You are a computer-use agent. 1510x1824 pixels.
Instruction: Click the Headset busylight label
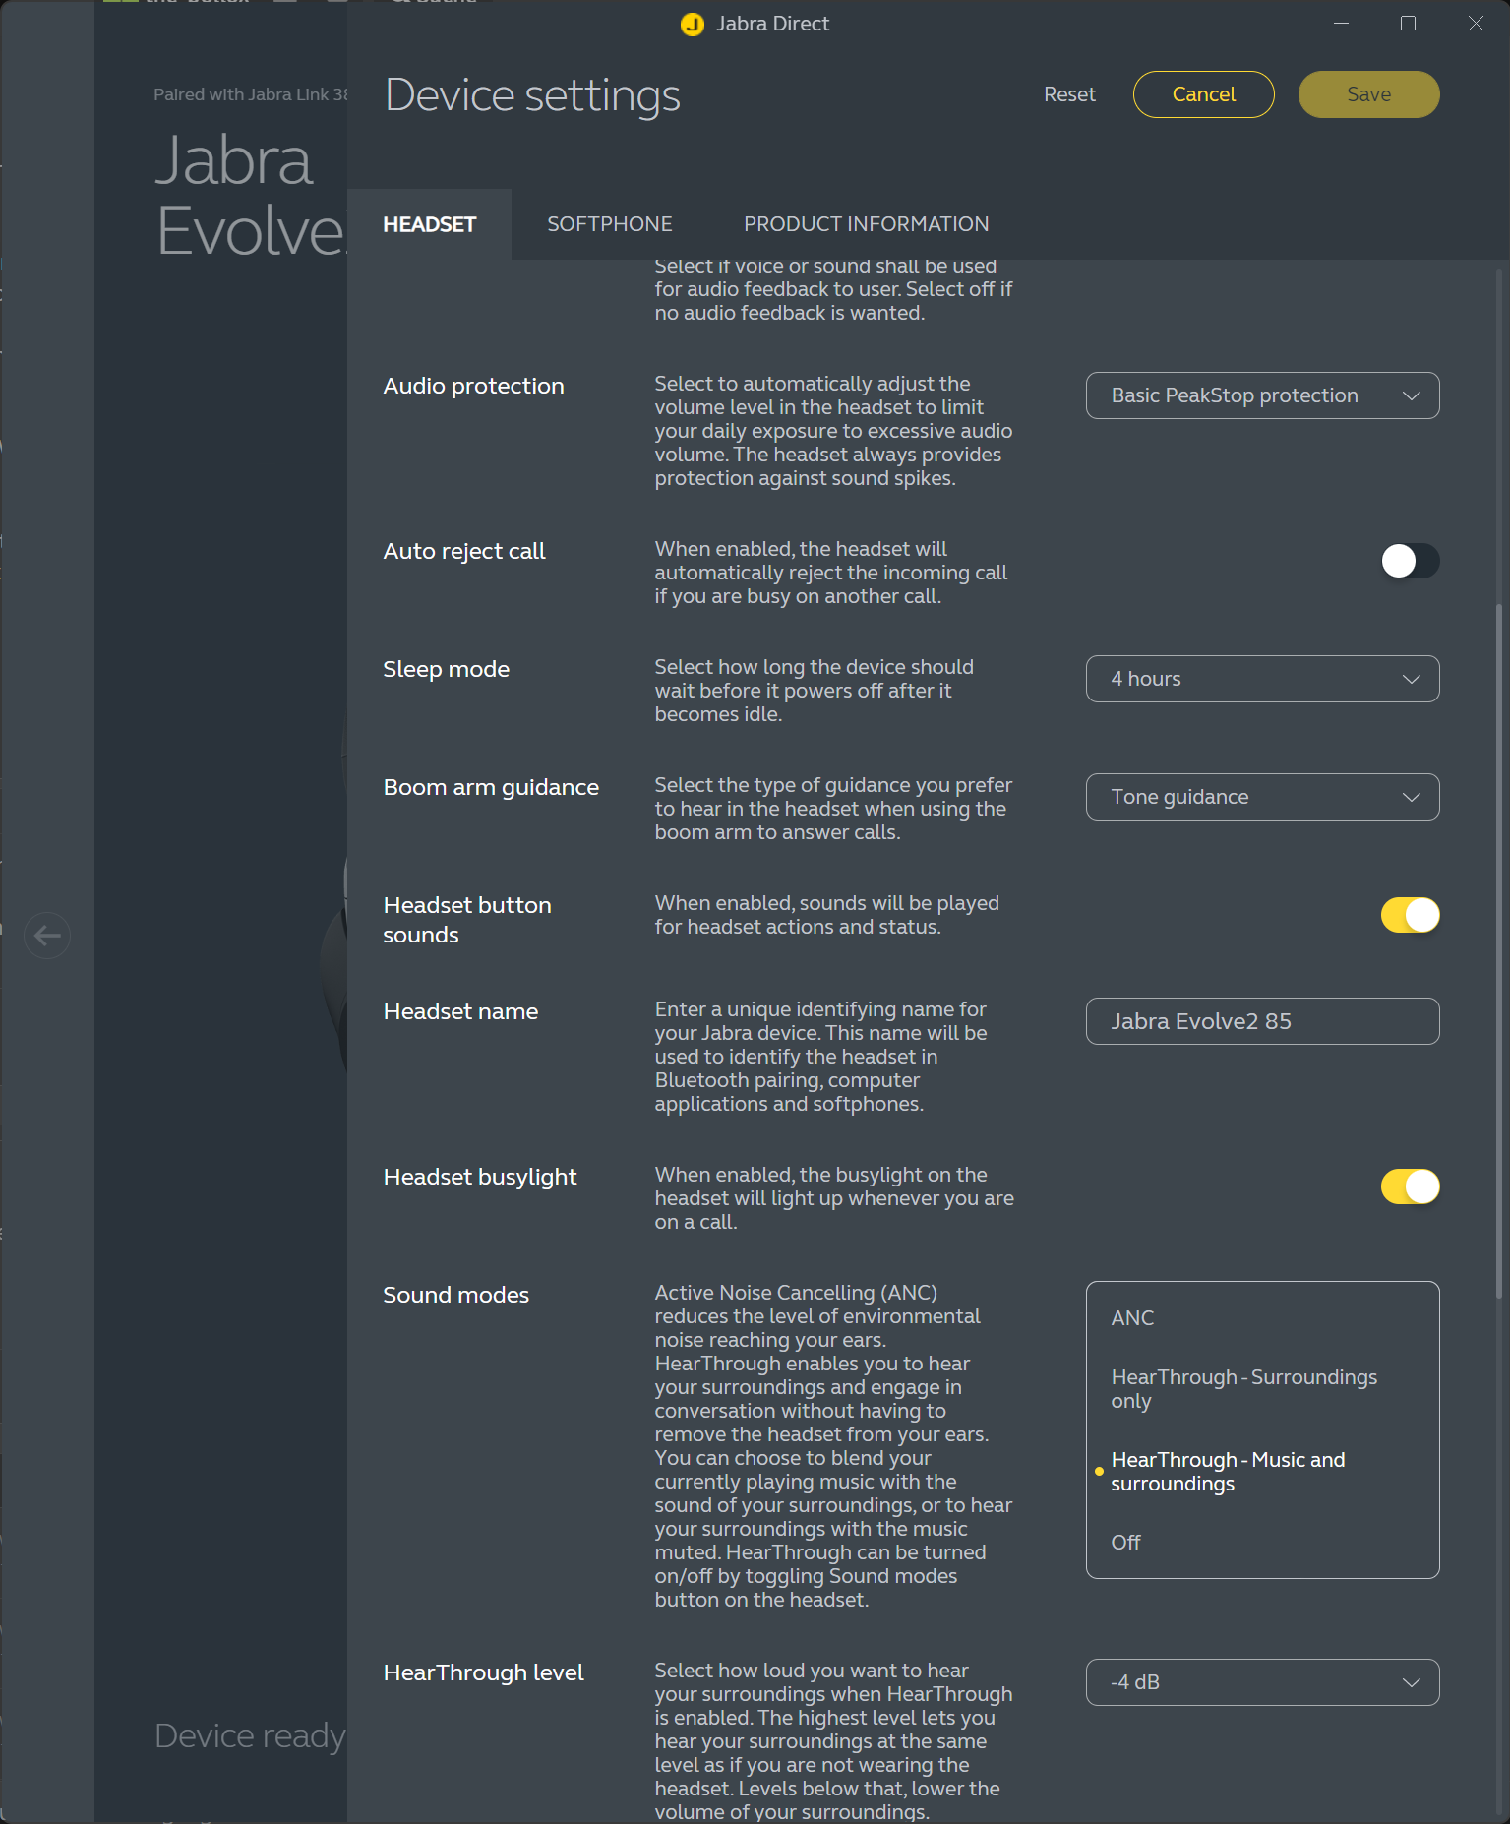479,1177
